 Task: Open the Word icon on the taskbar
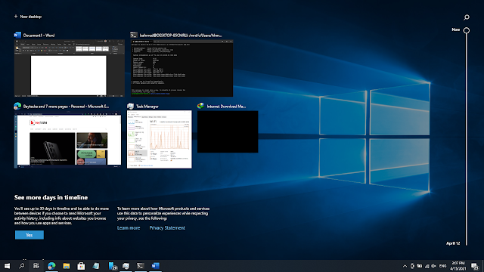click(x=155, y=266)
